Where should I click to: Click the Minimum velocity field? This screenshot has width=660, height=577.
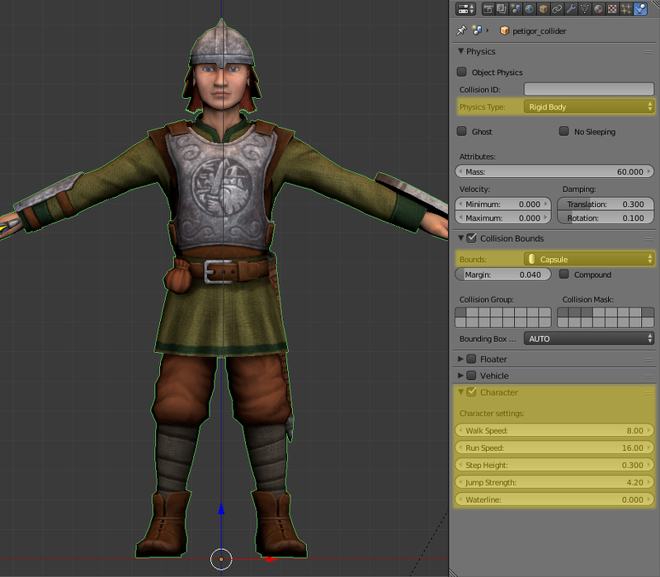[x=503, y=204]
